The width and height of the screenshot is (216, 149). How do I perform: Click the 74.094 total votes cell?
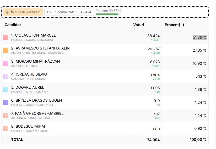point(153,140)
